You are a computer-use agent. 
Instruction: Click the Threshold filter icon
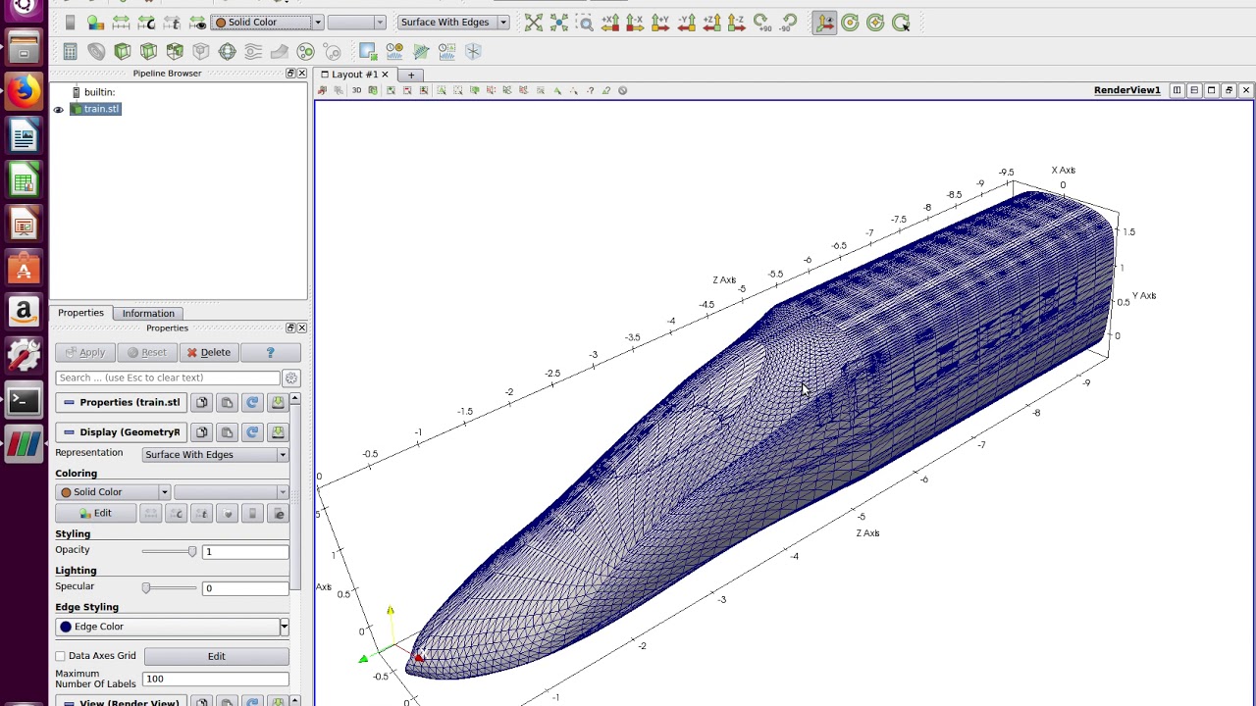[175, 51]
